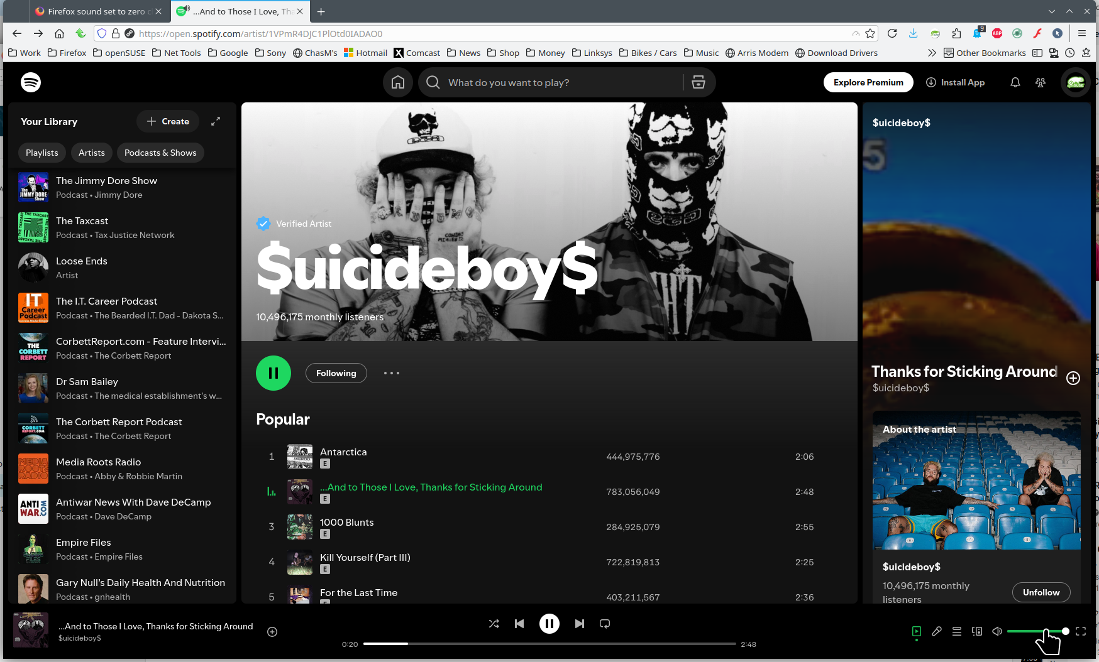Toggle shuffle mode
1099x662 pixels.
(x=494, y=624)
